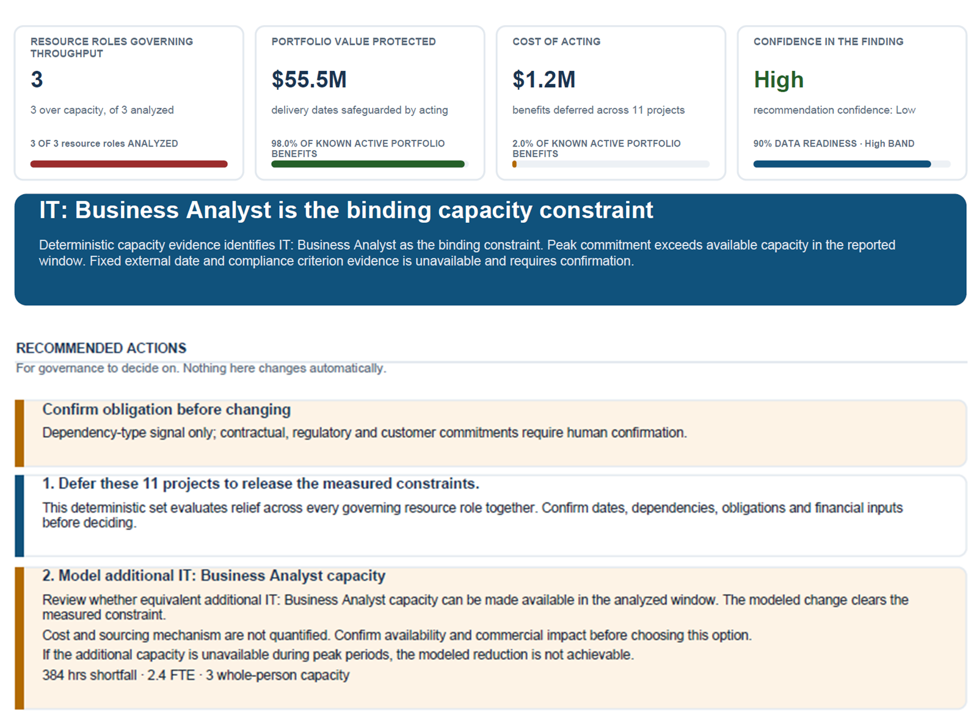Open '1. Defer these 11 projects' action card
The height and width of the screenshot is (721, 976).
491,516
